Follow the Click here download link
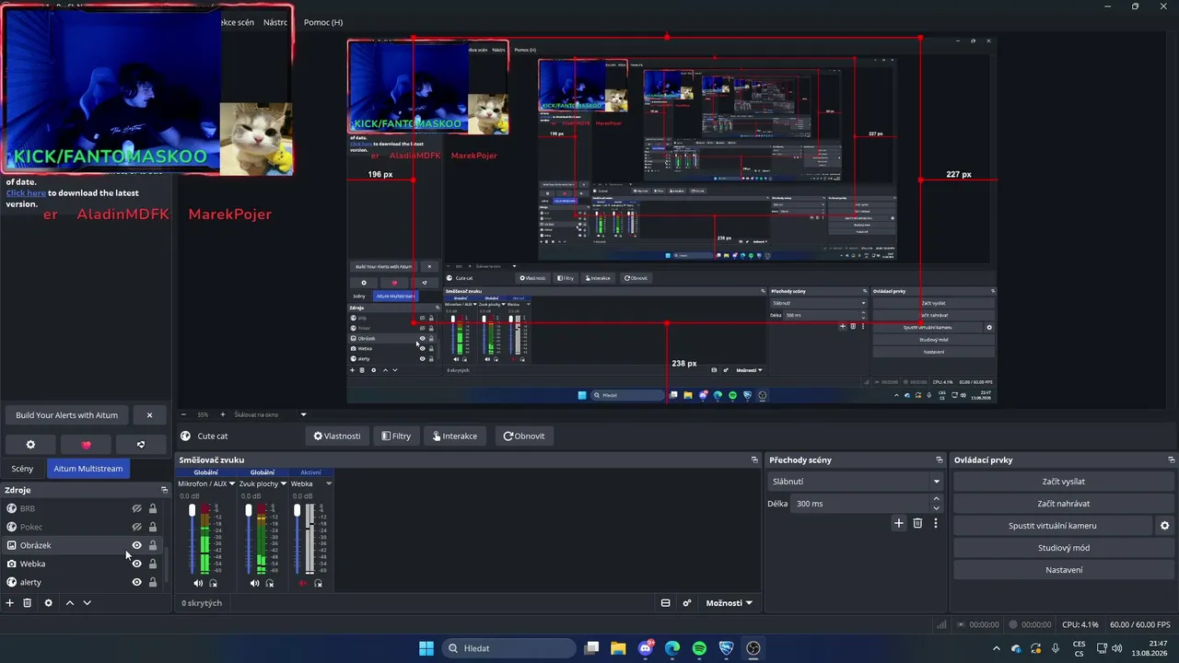 point(26,193)
